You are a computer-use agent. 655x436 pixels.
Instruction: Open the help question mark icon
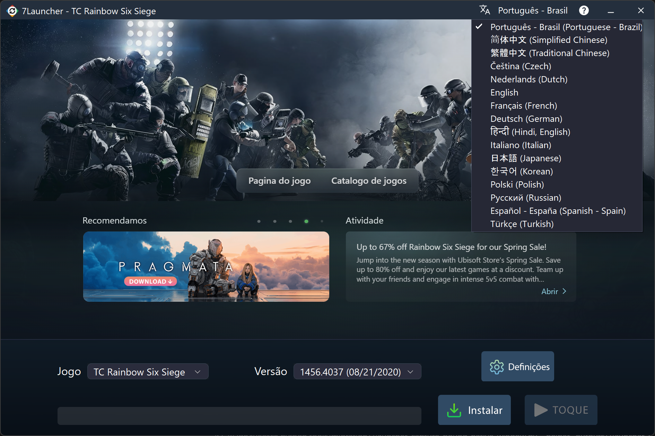584,10
